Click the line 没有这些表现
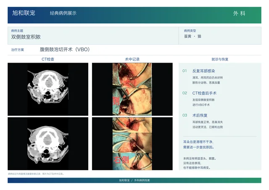The width and height of the screenshot is (269, 190). pyautogui.click(x=192, y=163)
